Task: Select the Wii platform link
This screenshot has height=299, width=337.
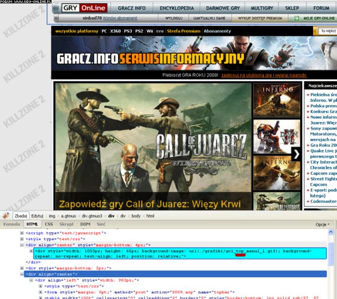Action: tap(150, 31)
